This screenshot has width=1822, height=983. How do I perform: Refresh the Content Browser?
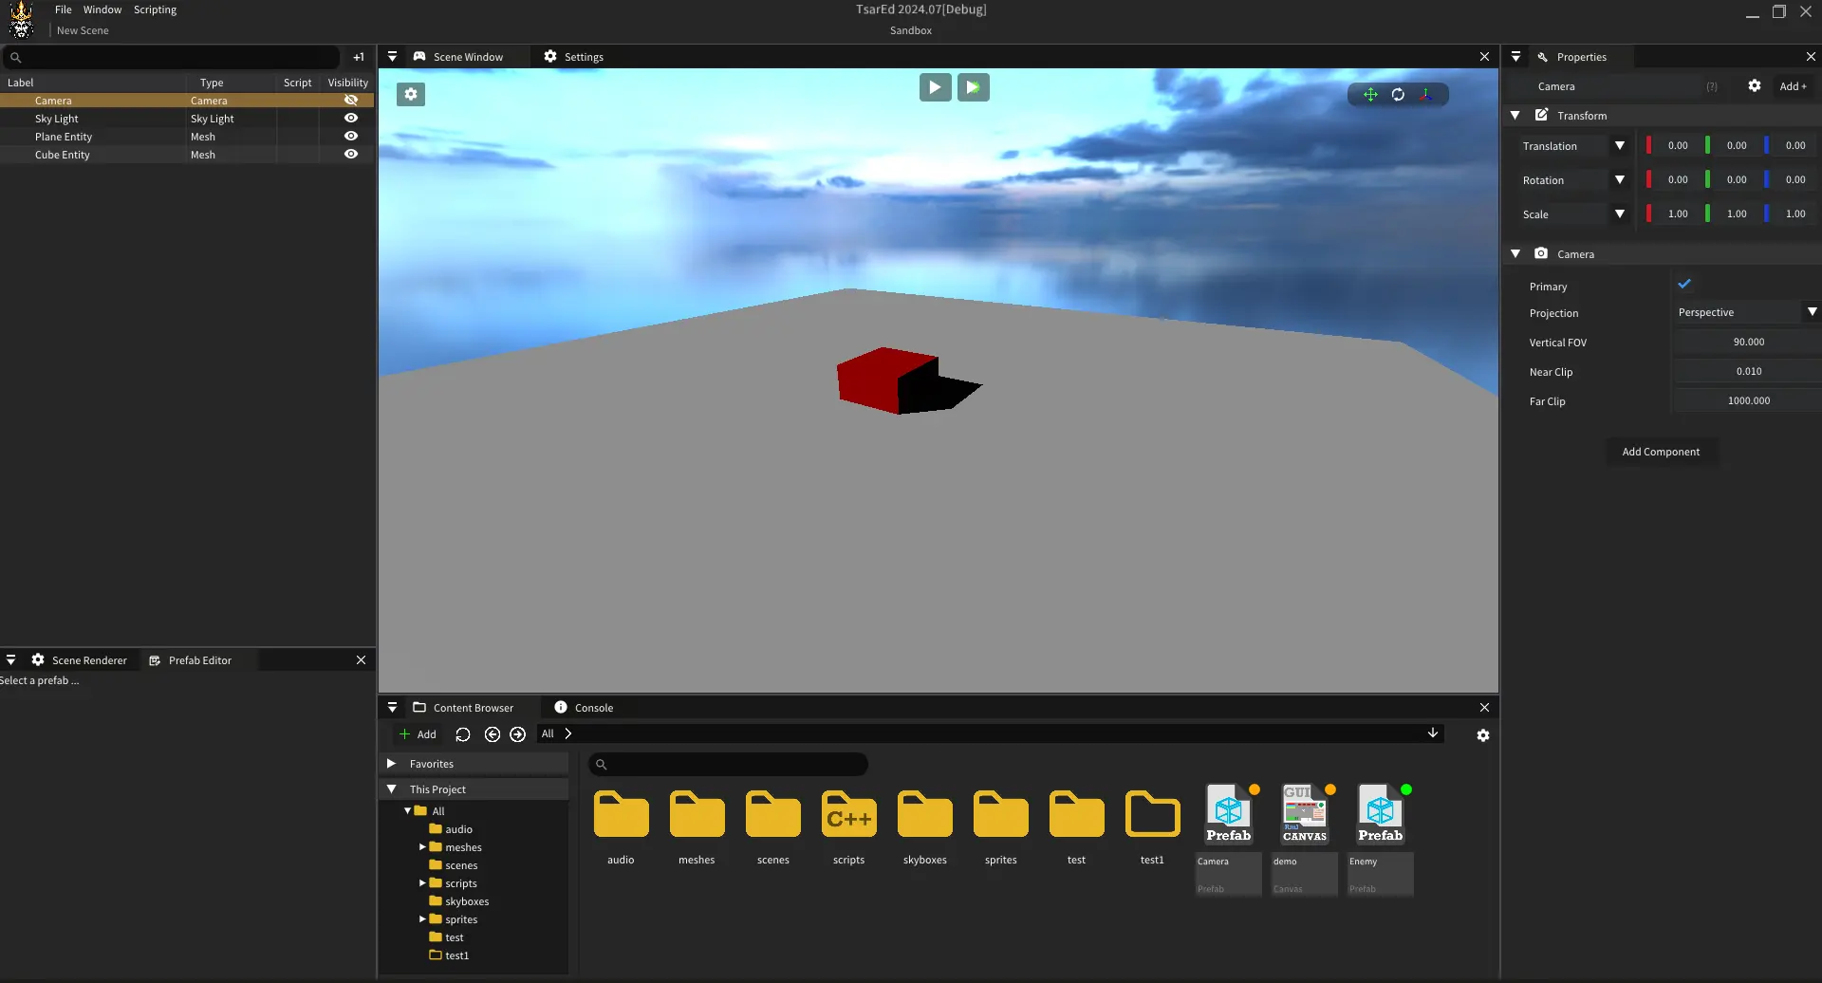click(463, 734)
